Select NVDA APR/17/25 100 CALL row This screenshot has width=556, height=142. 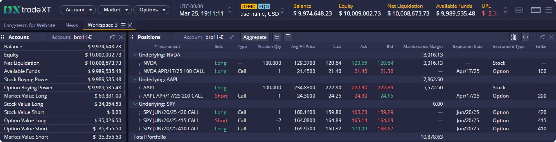tap(342, 71)
